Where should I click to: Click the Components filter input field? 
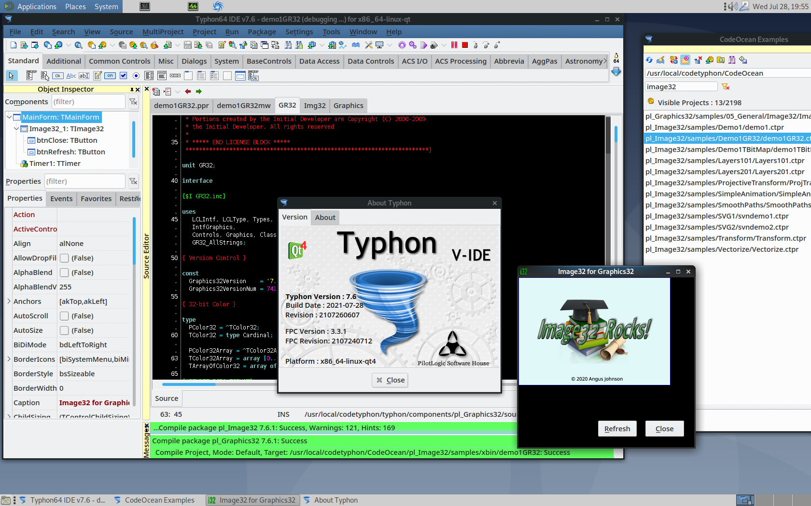point(88,102)
